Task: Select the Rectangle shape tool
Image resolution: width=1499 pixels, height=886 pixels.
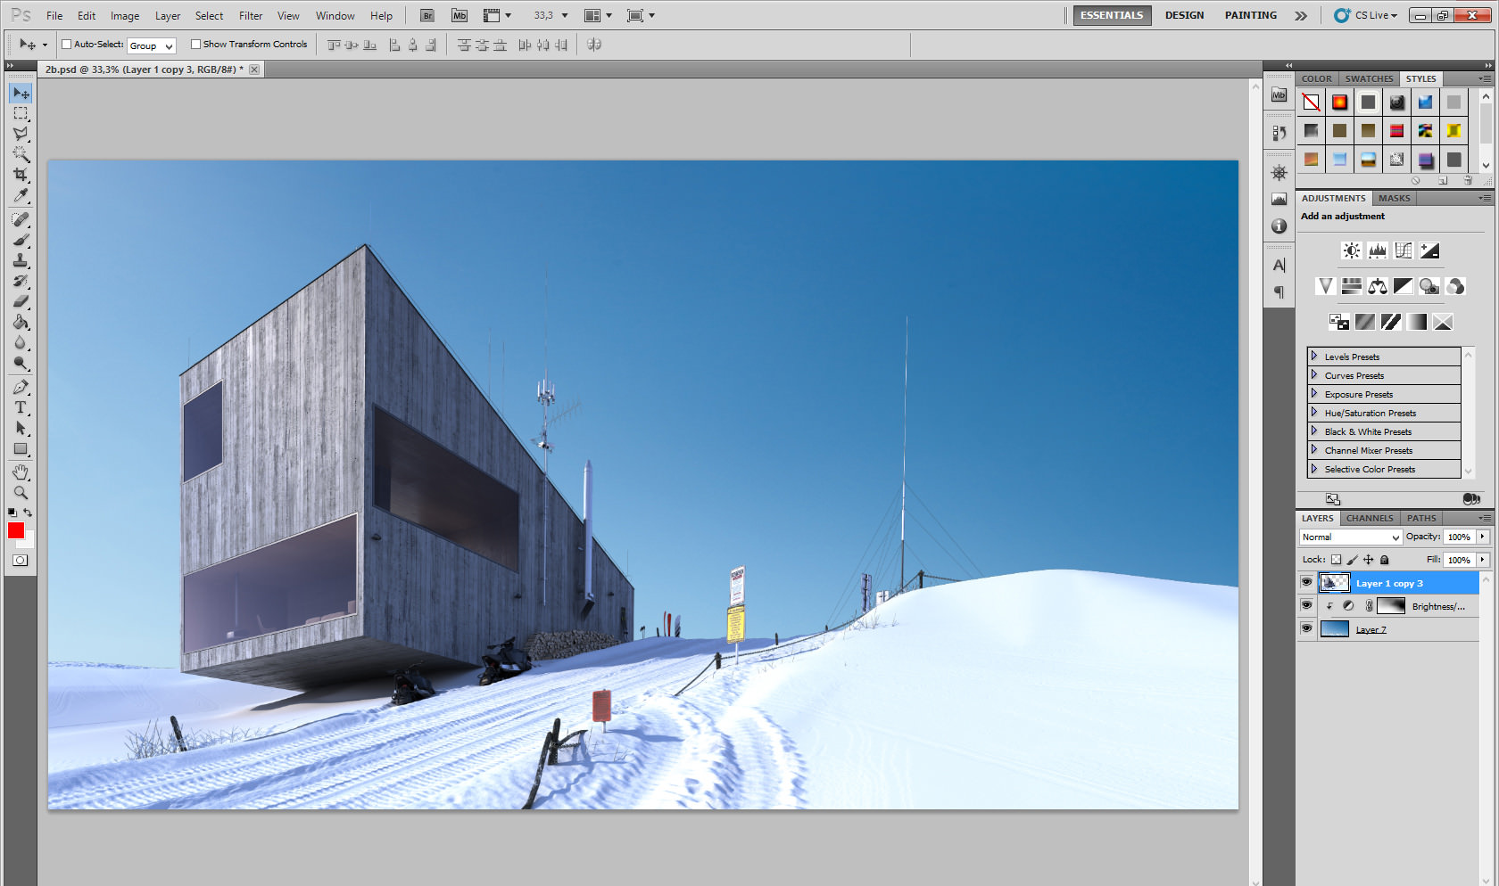Action: tap(21, 448)
